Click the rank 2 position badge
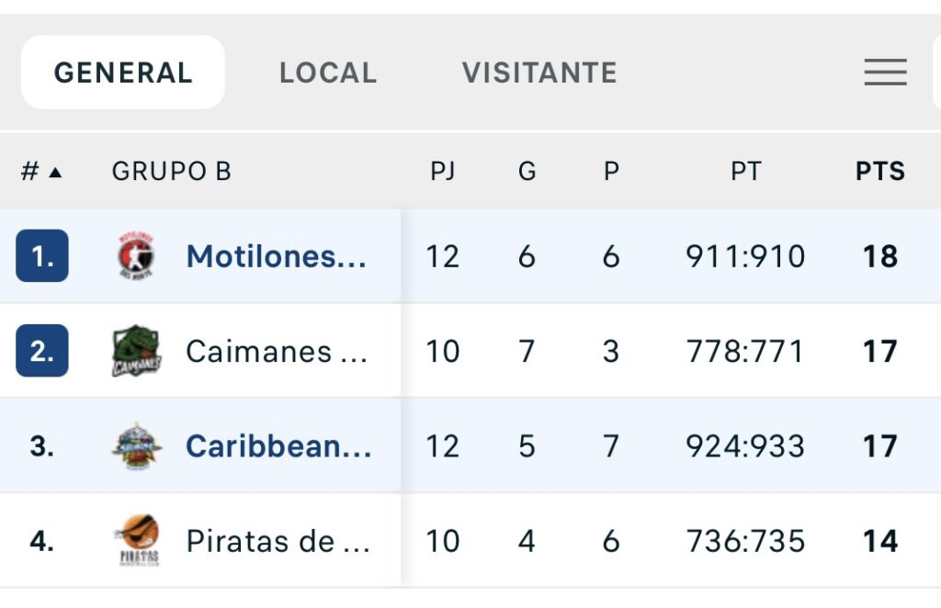This screenshot has height=608, width=941. [42, 351]
